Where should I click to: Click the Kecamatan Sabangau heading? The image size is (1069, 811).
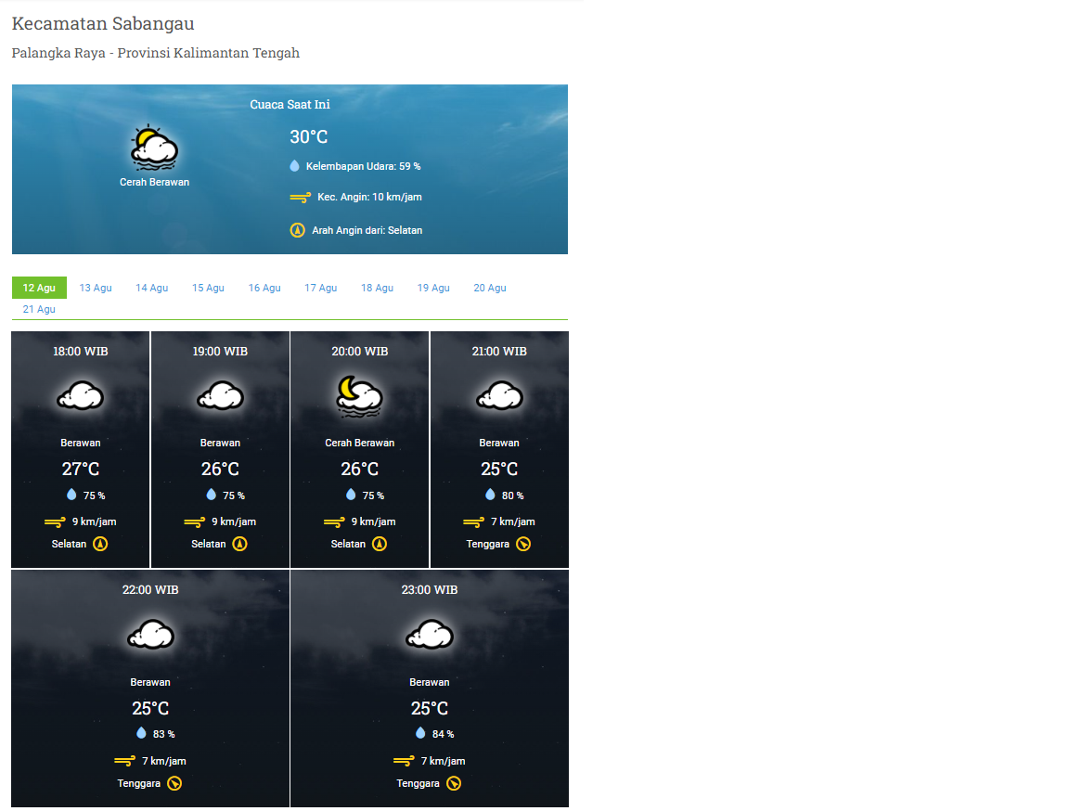point(103,24)
